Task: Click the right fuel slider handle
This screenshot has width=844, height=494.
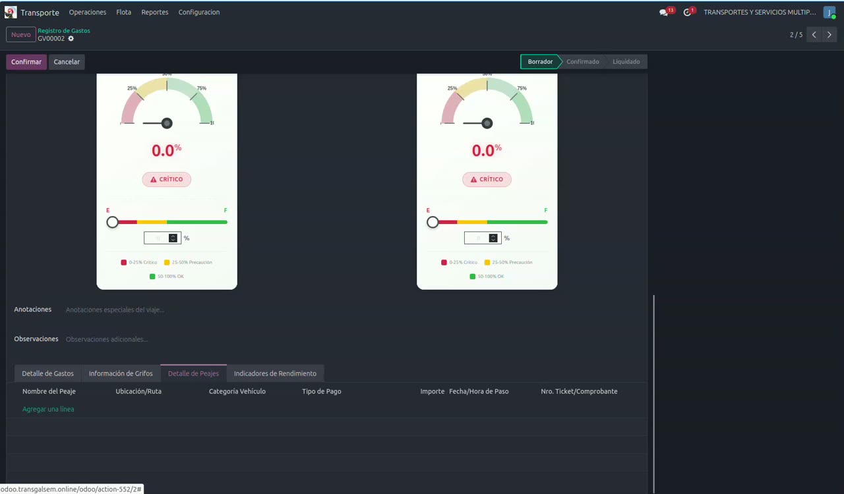Action: (x=433, y=223)
